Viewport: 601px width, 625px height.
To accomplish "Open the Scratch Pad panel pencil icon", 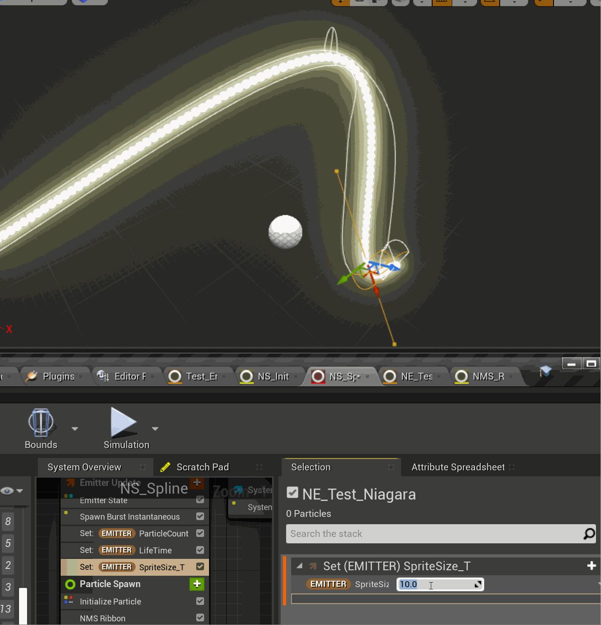I will click(165, 467).
